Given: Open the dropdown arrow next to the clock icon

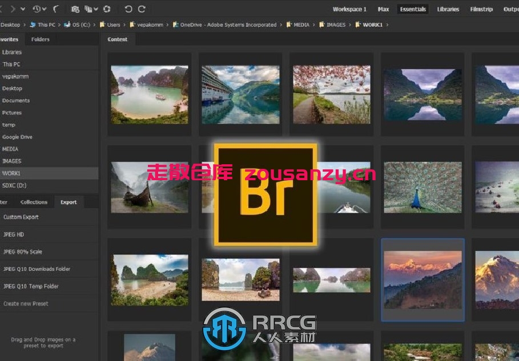Looking at the screenshot, I should point(45,9).
